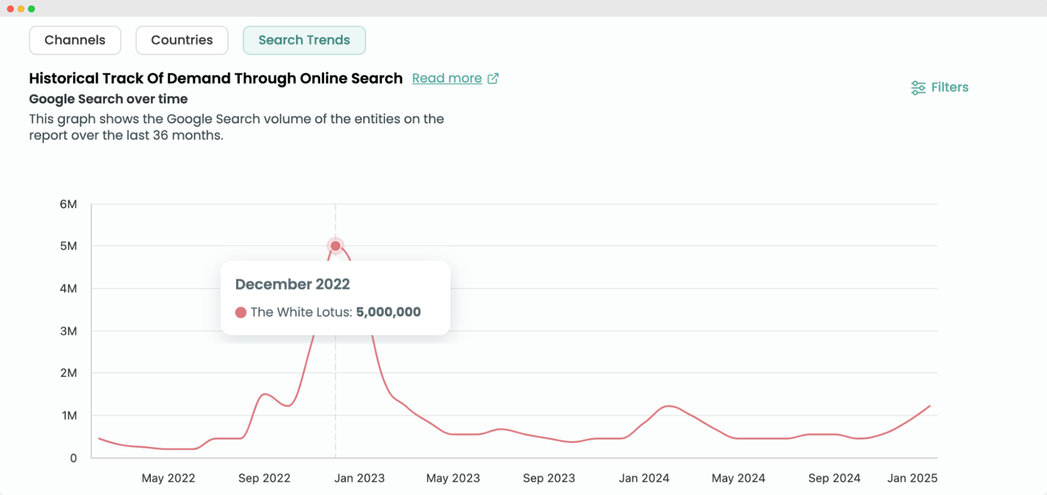Click the Sep 2022 axis label
This screenshot has width=1047, height=495.
pyautogui.click(x=264, y=478)
